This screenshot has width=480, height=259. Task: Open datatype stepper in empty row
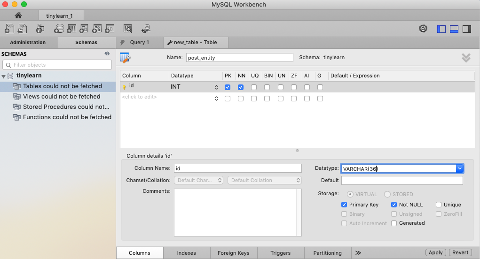tap(216, 99)
